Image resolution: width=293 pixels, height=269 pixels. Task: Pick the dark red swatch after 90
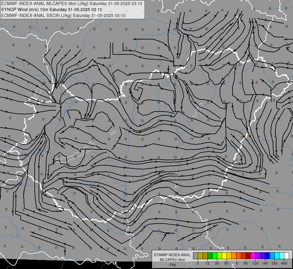(248, 256)
